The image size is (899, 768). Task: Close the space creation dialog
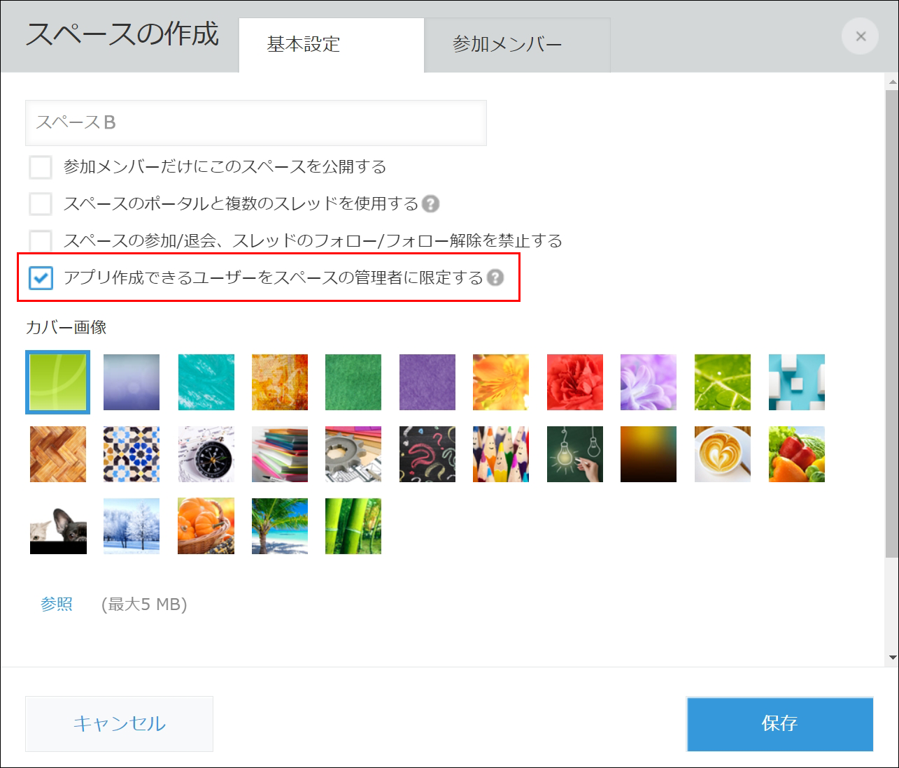860,36
